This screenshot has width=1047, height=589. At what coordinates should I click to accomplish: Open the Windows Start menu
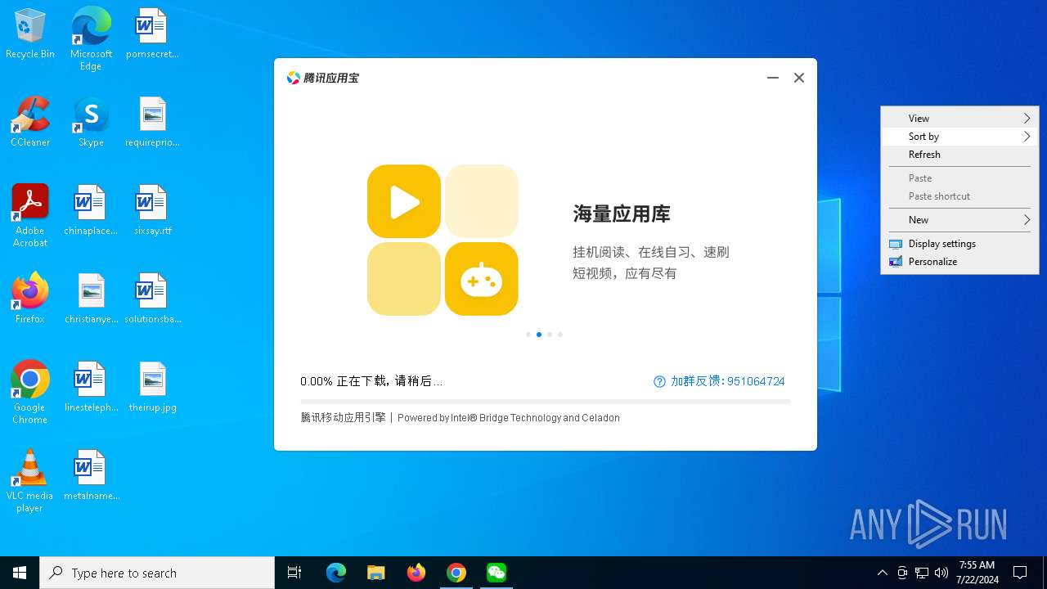pyautogui.click(x=20, y=573)
